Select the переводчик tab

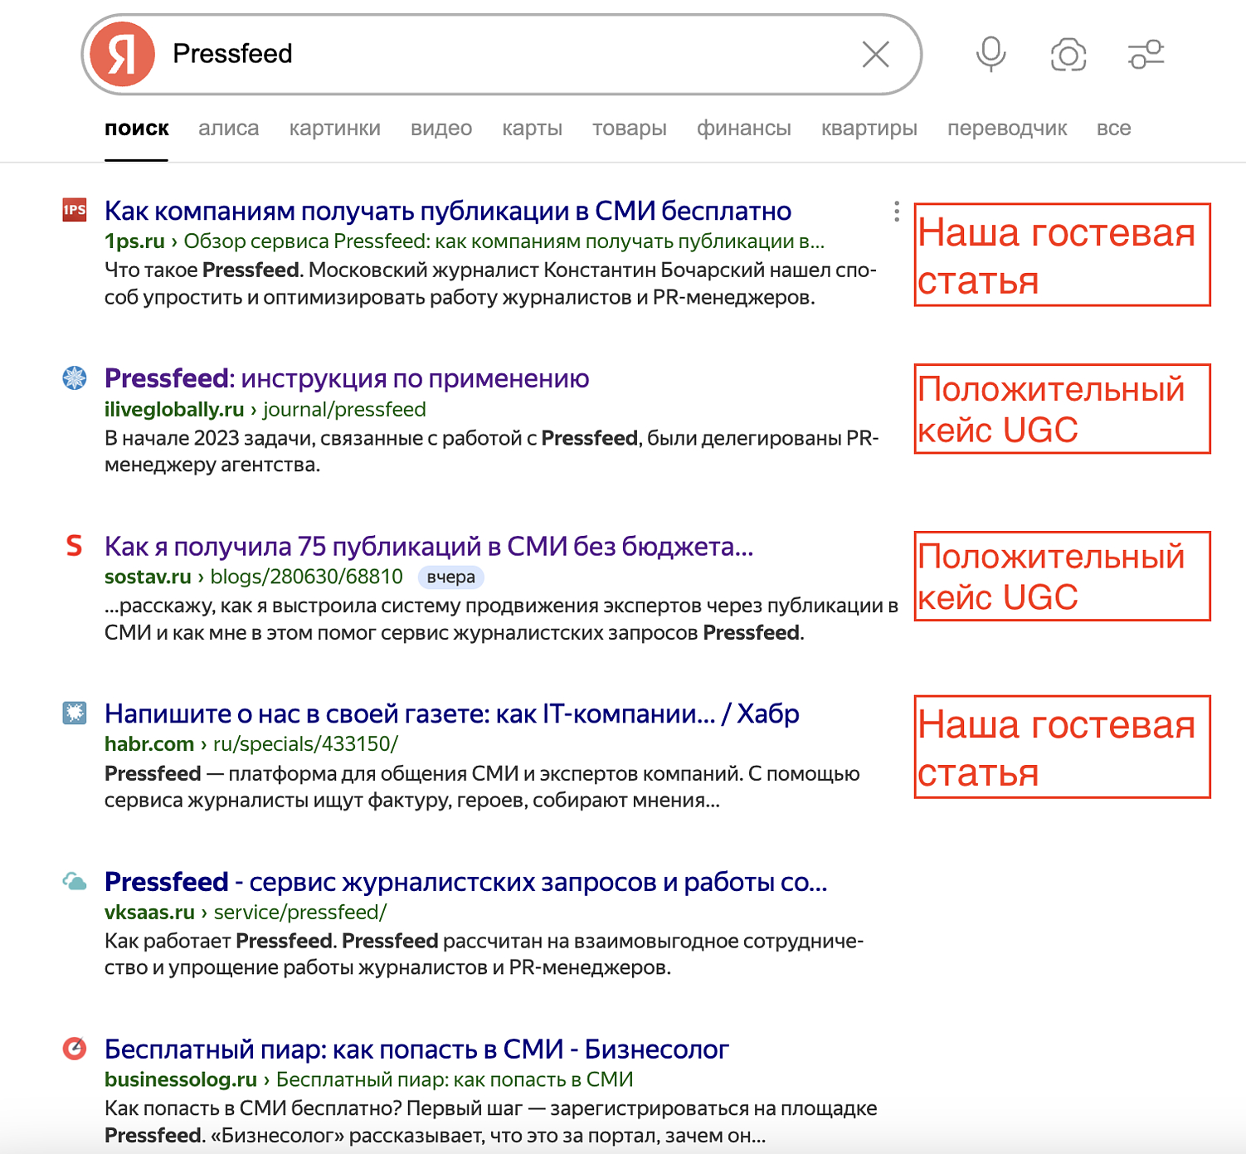pyautogui.click(x=1006, y=129)
